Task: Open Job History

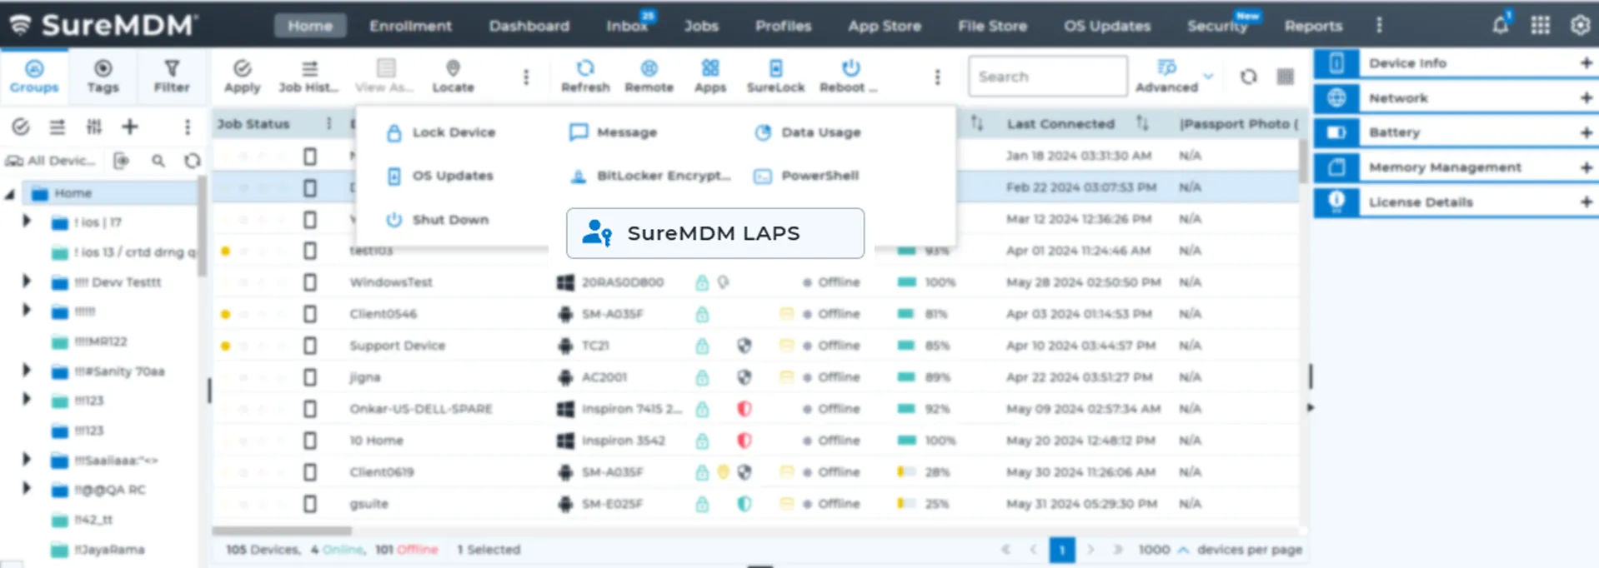Action: pos(309,76)
